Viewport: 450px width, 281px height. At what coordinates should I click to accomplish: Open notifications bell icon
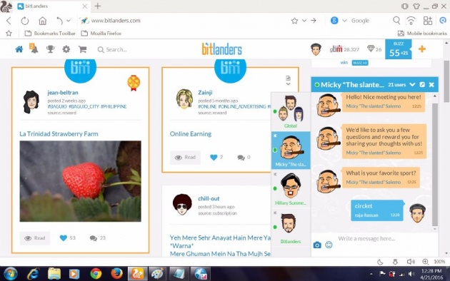point(34,48)
